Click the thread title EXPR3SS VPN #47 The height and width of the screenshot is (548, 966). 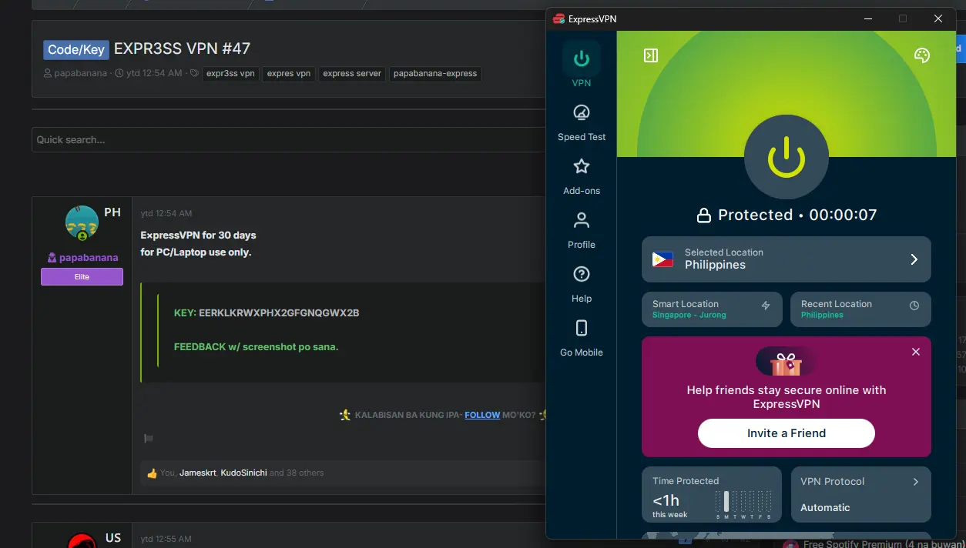click(x=182, y=48)
